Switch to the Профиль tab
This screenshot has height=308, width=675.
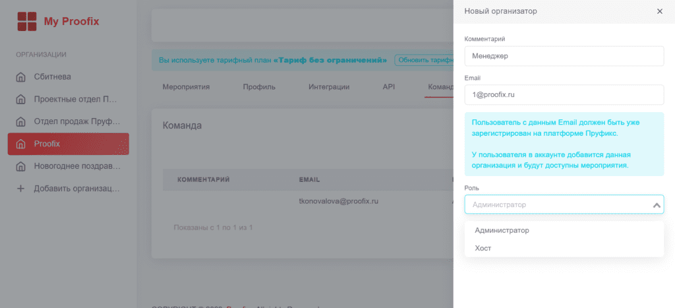259,87
